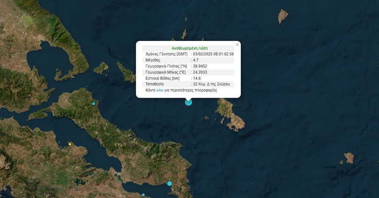Click the isolated island in the top-right sea

283,16
